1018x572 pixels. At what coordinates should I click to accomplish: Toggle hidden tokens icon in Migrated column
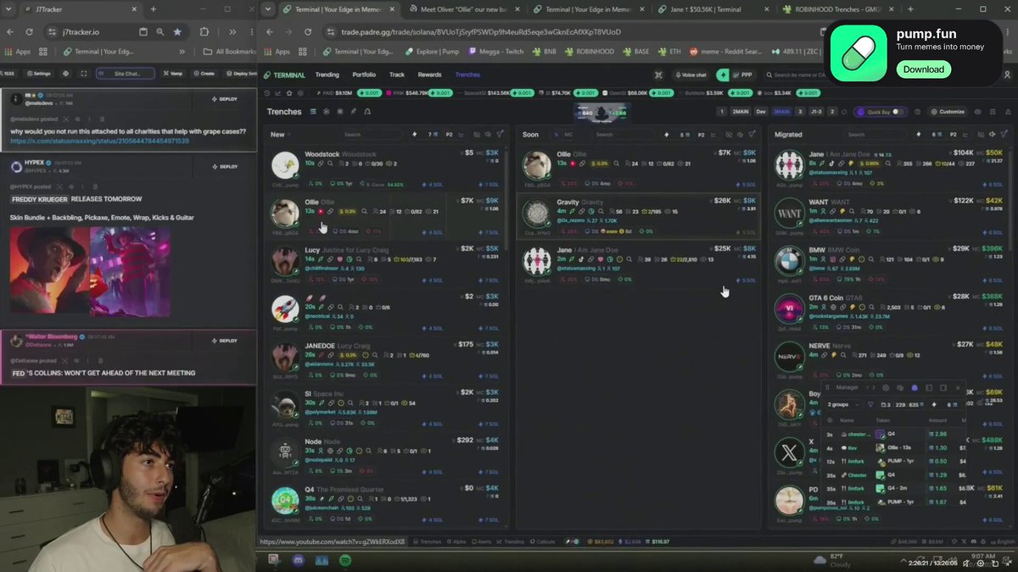[981, 135]
